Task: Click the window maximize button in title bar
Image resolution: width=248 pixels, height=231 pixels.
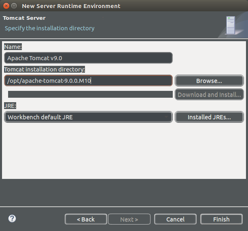Action: pyautogui.click(x=14, y=6)
